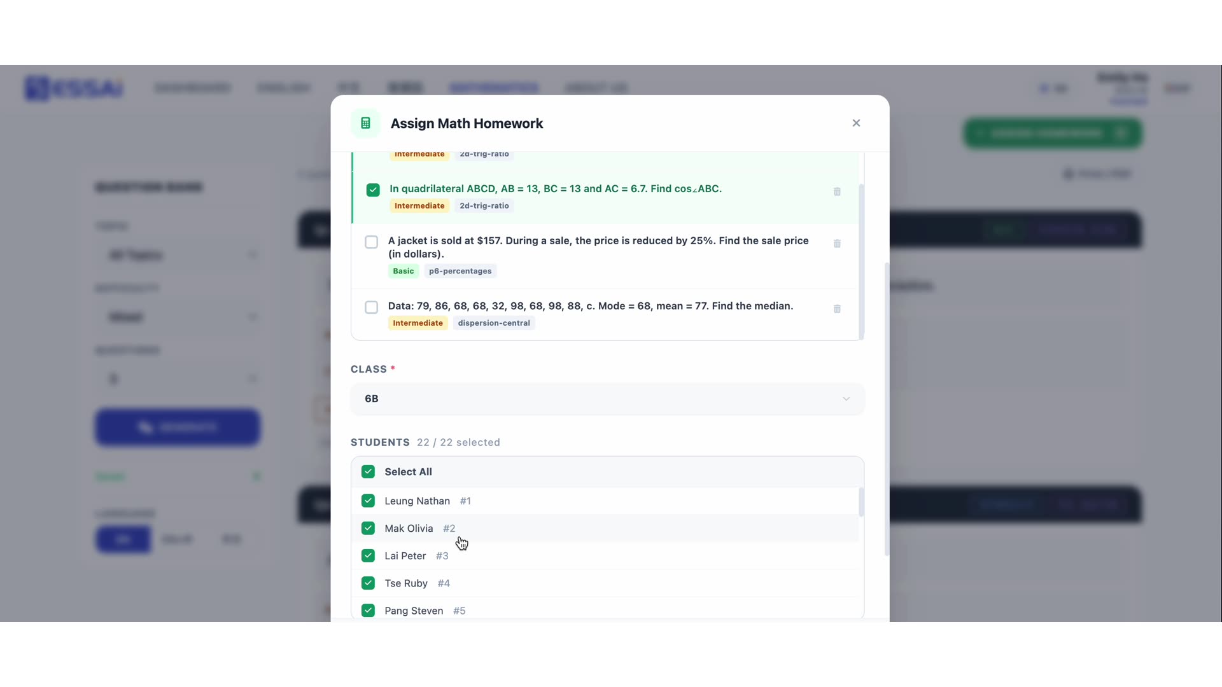Click trash icon for jacket sale question
The height and width of the screenshot is (687, 1222).
tap(837, 244)
